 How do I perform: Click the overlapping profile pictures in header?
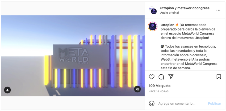(153, 10)
